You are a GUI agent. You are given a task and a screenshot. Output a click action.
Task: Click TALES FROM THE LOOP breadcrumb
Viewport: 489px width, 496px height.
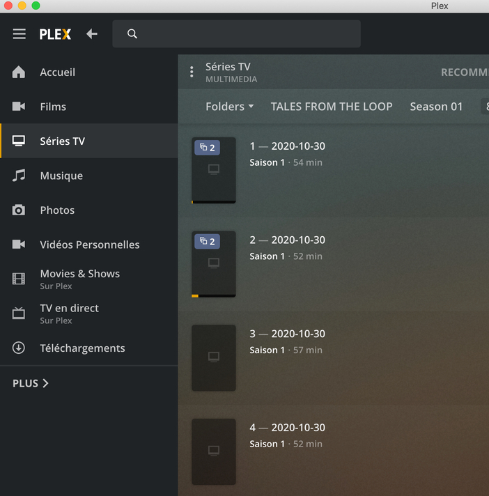[332, 107]
